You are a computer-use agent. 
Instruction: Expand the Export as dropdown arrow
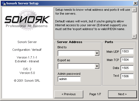pyautogui.click(x=97, y=66)
